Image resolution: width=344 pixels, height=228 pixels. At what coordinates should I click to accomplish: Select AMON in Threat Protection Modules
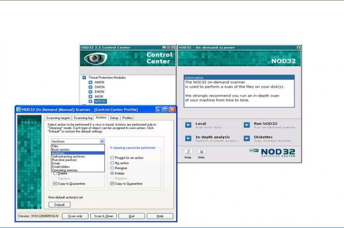coord(99,82)
